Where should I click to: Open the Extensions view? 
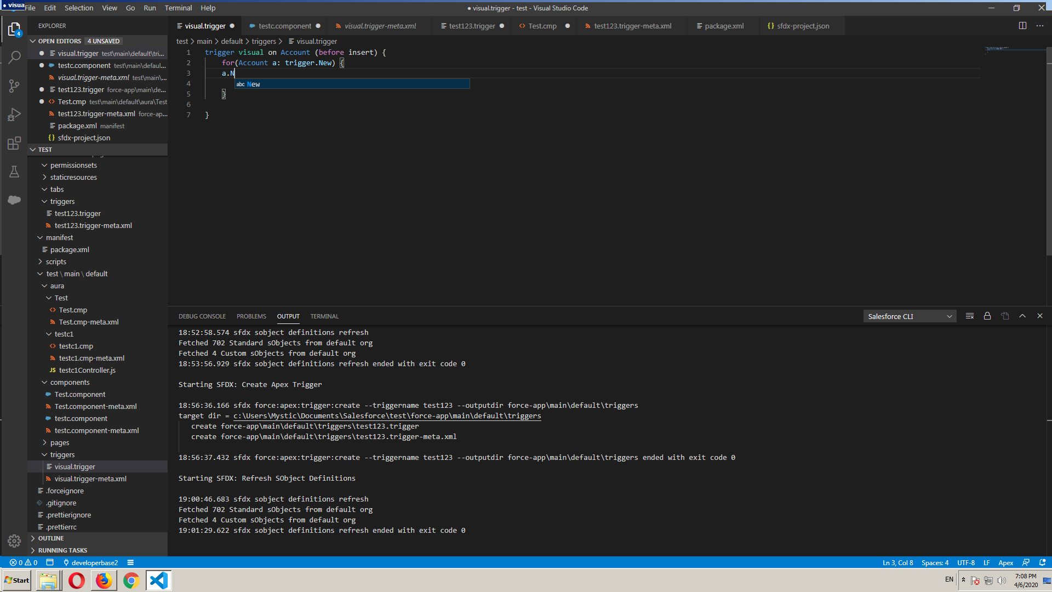point(14,143)
